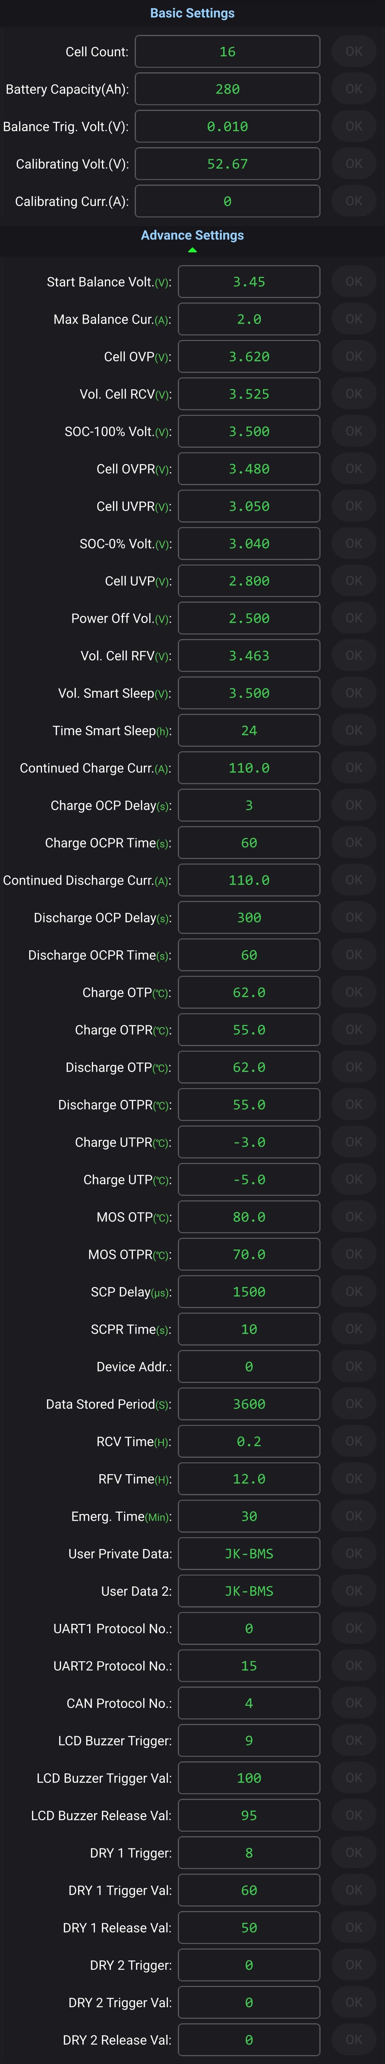
Task: Open the Basic Settings header
Action: (x=192, y=14)
